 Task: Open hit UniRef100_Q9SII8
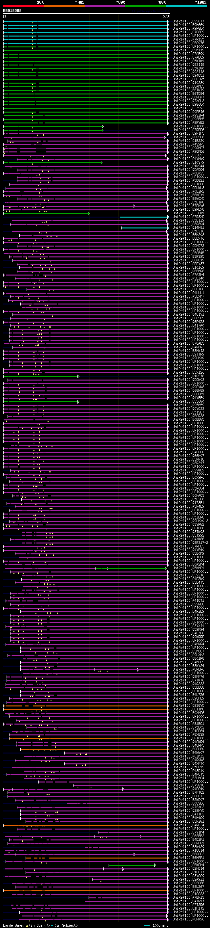click(x=188, y=72)
